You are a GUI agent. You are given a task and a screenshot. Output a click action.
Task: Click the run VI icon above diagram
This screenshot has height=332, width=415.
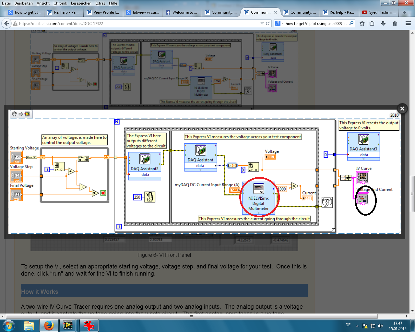(27, 114)
